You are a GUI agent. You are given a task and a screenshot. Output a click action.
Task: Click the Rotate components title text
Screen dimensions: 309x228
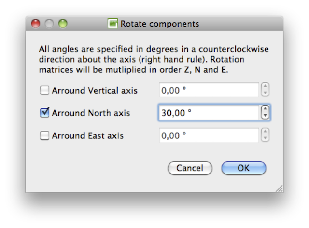click(159, 23)
